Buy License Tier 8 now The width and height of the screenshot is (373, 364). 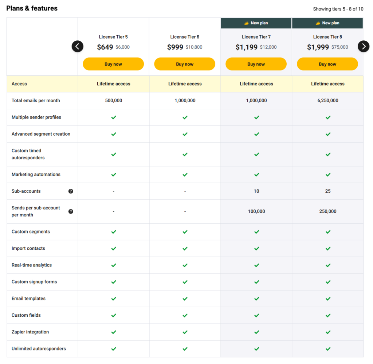pos(327,64)
